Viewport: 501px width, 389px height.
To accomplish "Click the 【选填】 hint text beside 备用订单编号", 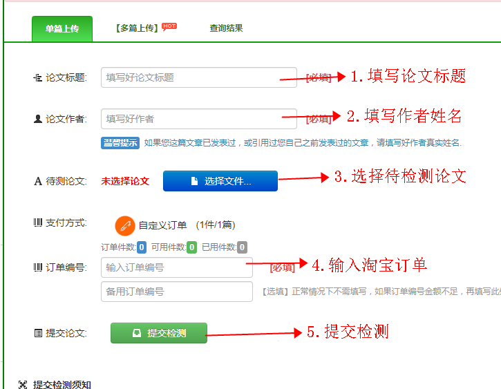I will pos(381,292).
